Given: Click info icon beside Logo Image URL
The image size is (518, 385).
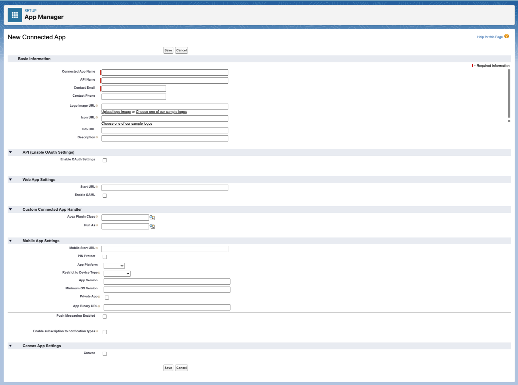Looking at the screenshot, I should click(x=97, y=106).
